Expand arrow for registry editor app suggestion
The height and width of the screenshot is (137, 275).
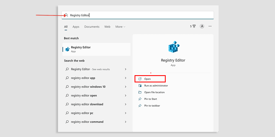pos(125,78)
